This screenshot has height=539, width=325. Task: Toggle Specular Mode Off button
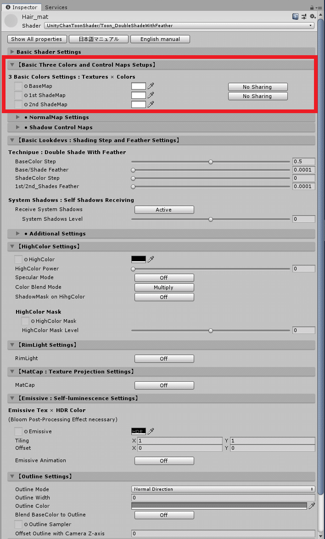click(x=164, y=278)
